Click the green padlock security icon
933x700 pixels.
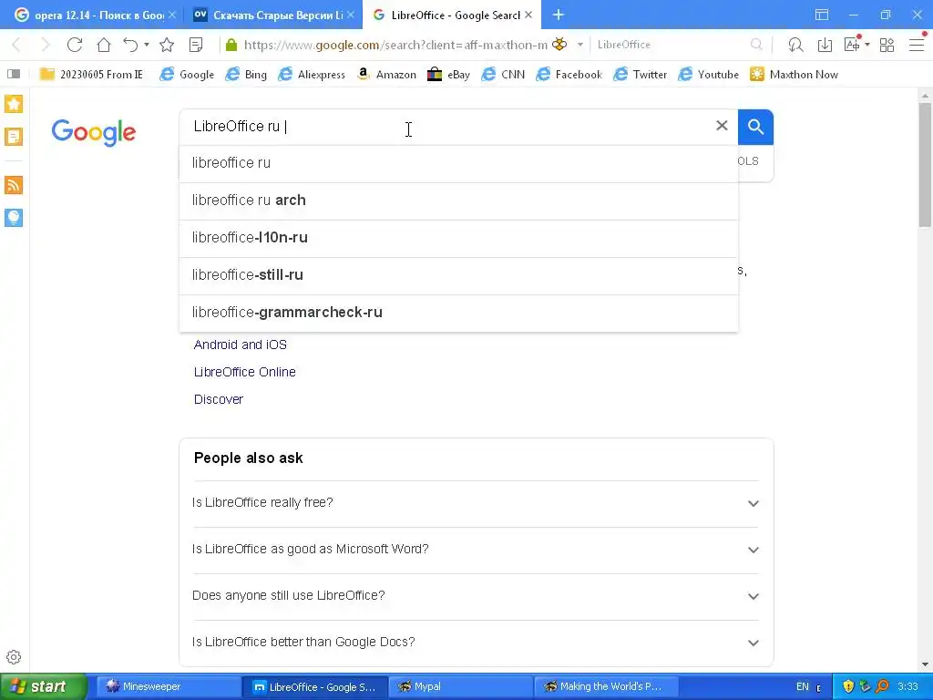click(x=231, y=45)
